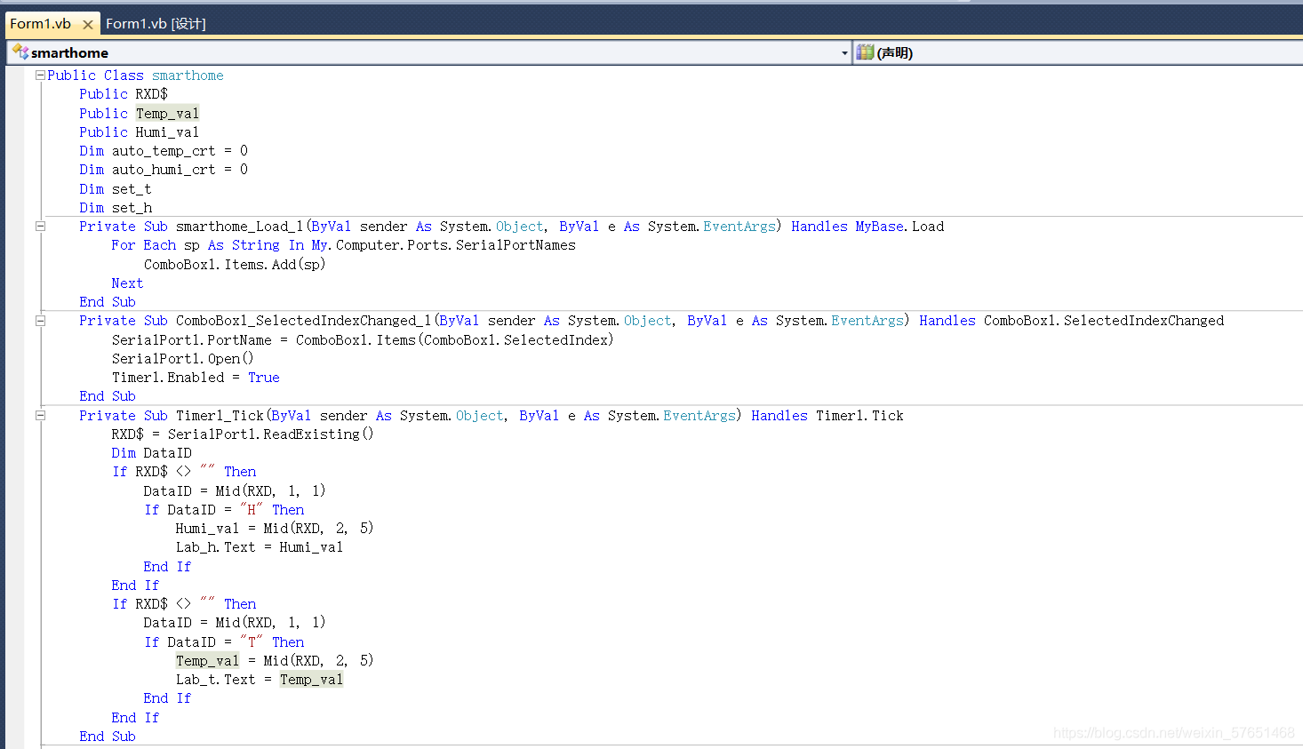The width and height of the screenshot is (1303, 749).
Task: Click the Public RXD$ declaration
Action: tap(124, 94)
